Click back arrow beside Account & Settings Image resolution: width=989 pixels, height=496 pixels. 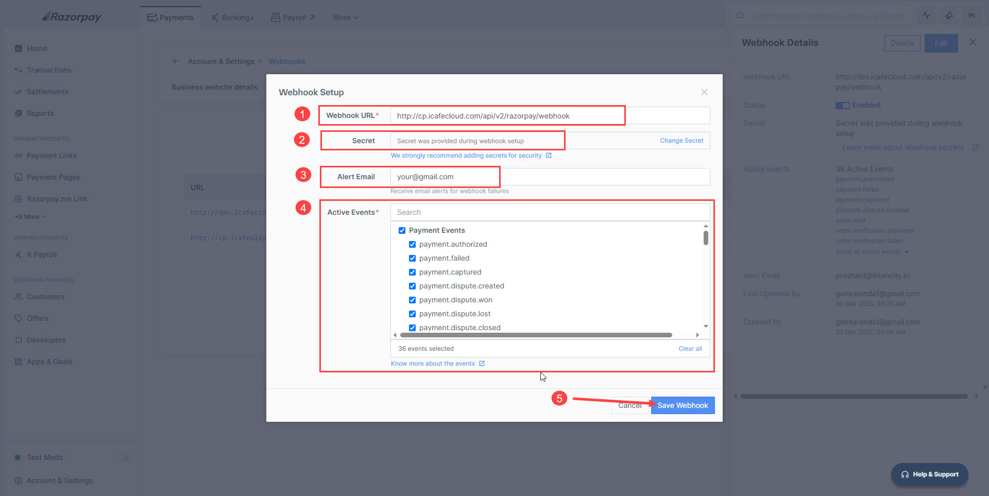176,61
